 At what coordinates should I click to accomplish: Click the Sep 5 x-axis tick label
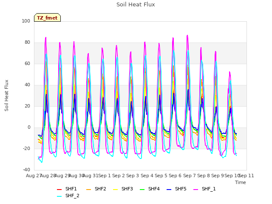161,176
